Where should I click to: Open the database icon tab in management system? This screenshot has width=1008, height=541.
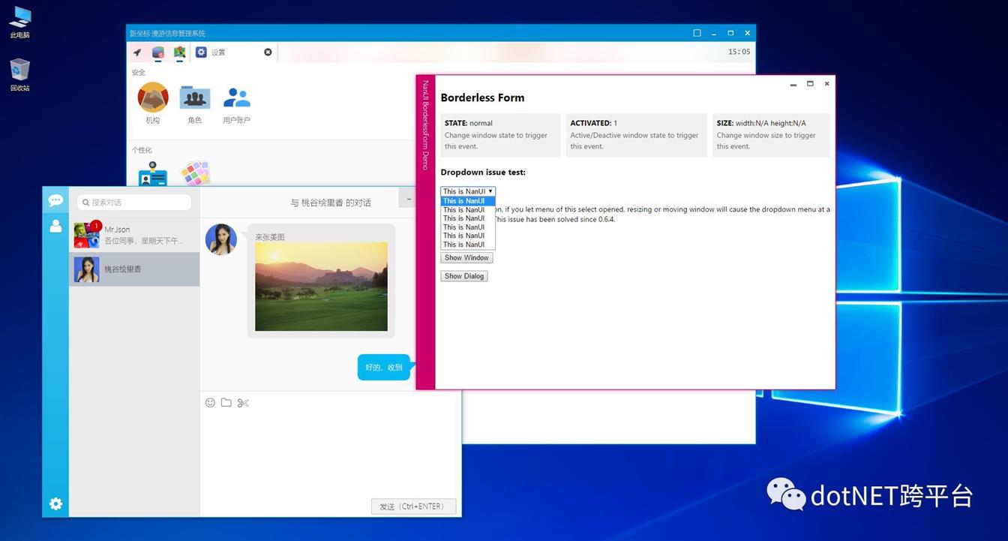tap(158, 53)
